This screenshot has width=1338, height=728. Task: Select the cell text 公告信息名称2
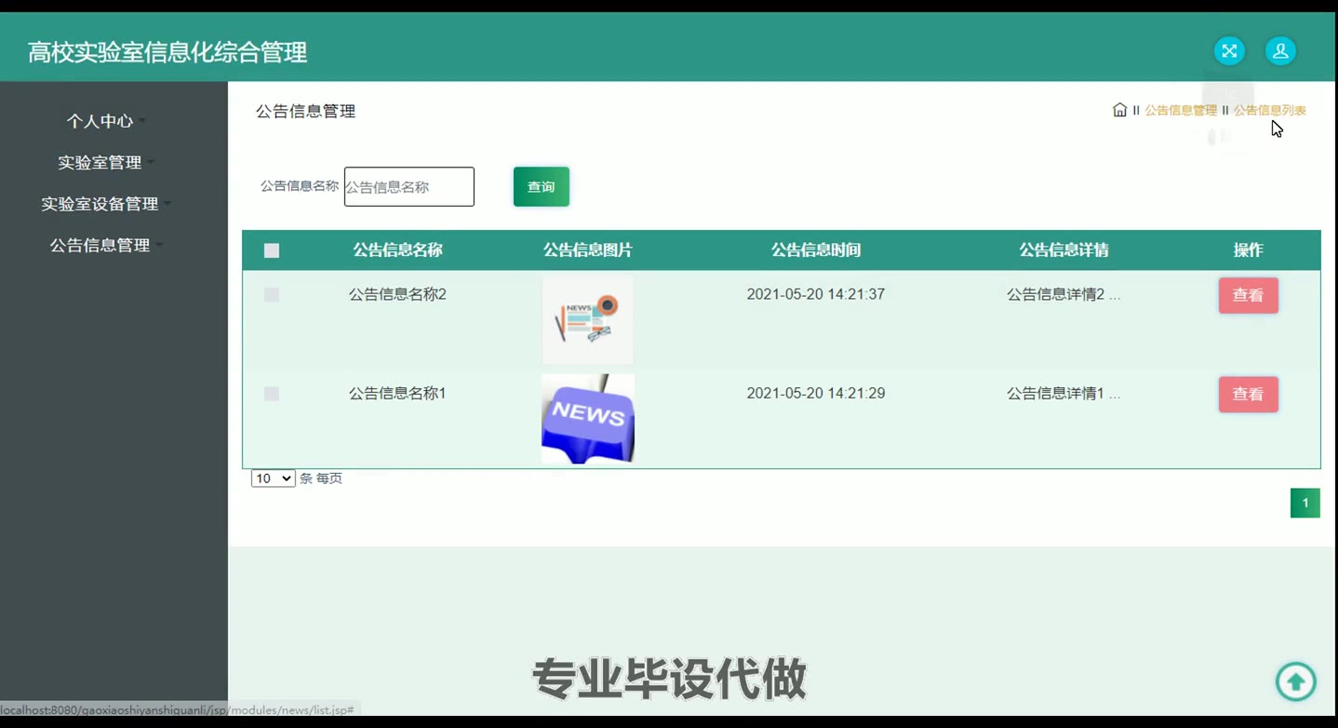(x=397, y=294)
